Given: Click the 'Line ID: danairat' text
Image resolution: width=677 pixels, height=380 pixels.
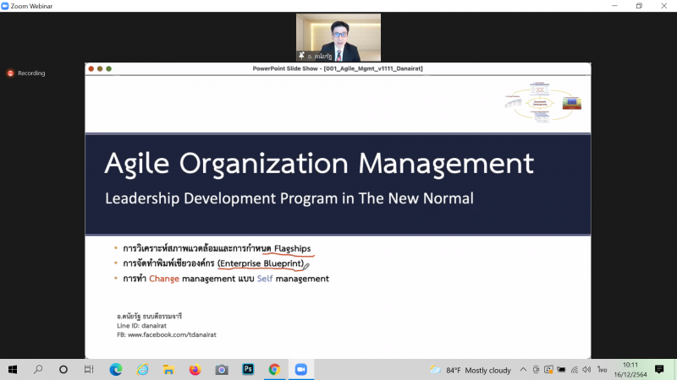Looking at the screenshot, I should (x=141, y=326).
